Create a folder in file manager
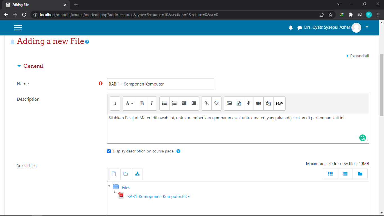This screenshot has width=384, height=216. [126, 174]
